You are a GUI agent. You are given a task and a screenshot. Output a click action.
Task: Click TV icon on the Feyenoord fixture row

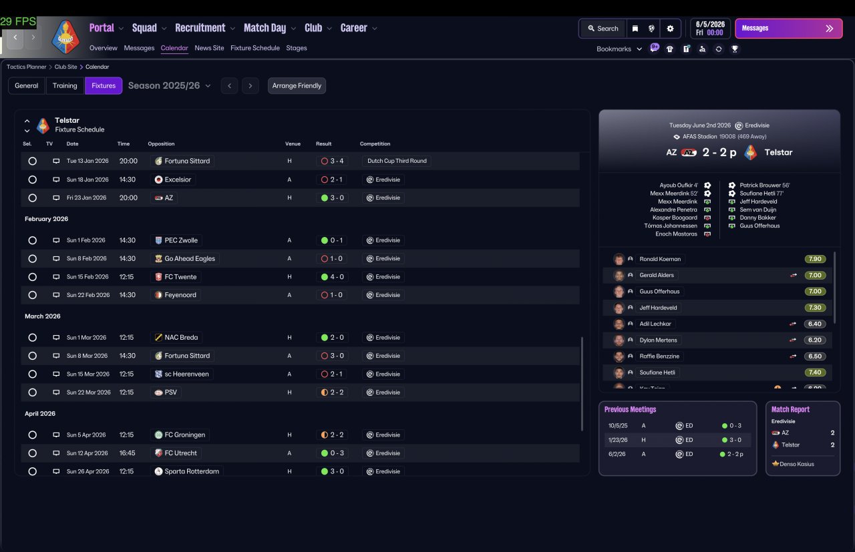(x=56, y=295)
